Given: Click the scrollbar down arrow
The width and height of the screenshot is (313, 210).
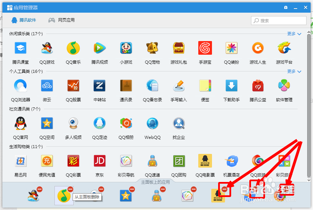Looking at the screenshot, I should coord(309,180).
